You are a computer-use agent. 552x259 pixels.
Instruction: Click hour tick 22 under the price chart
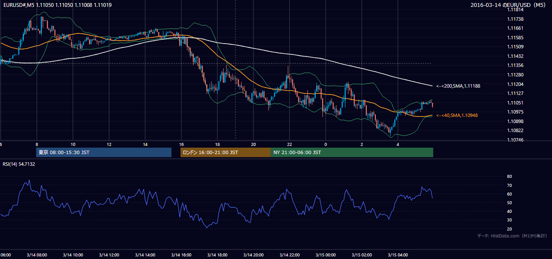coord(290,144)
